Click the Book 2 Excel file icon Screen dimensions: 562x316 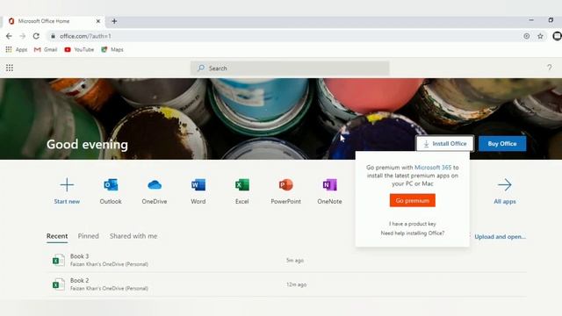(x=59, y=284)
